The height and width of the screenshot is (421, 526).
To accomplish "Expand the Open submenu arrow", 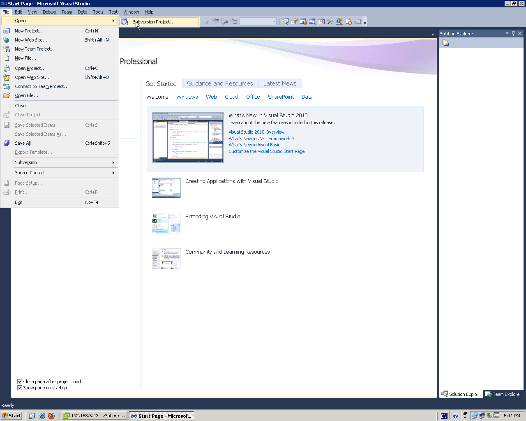I will click(x=113, y=21).
